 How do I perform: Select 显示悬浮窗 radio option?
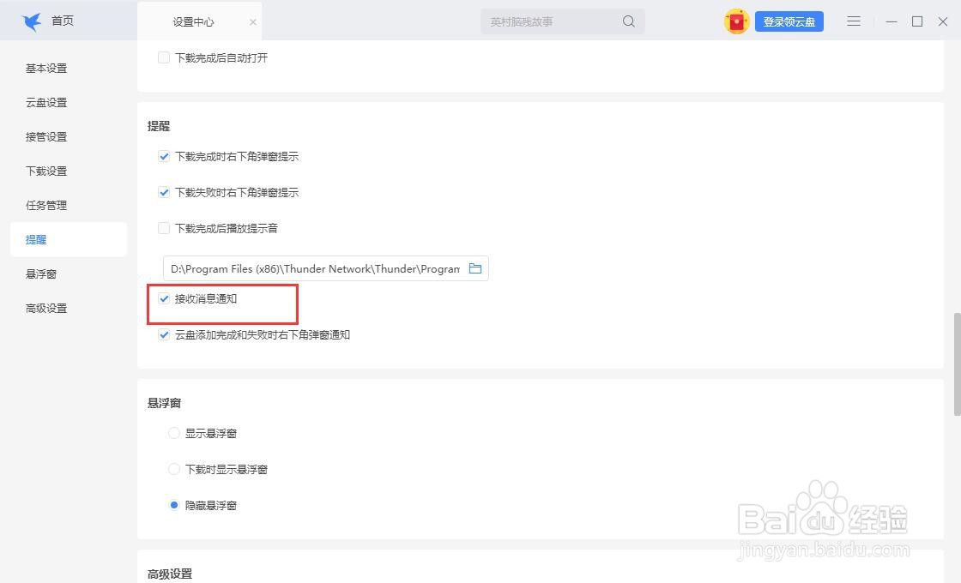tap(174, 434)
